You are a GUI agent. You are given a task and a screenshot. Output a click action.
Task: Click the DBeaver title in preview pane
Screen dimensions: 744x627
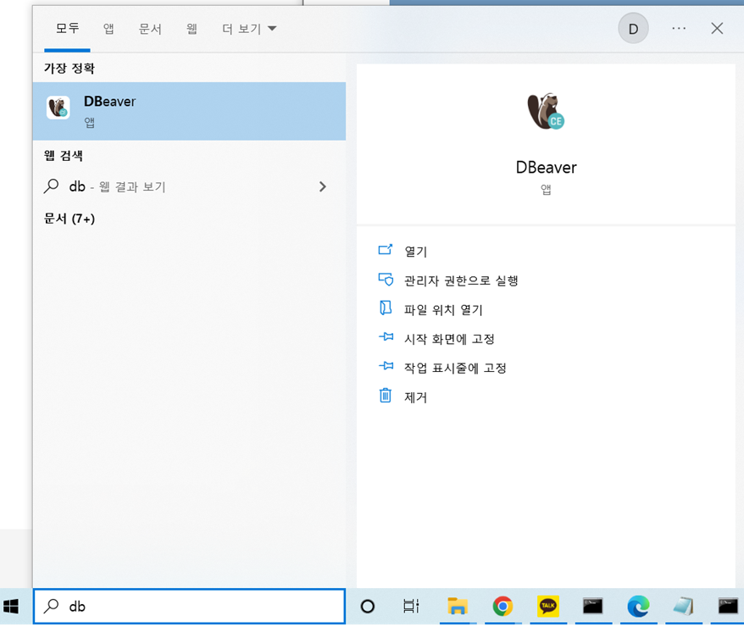click(547, 168)
